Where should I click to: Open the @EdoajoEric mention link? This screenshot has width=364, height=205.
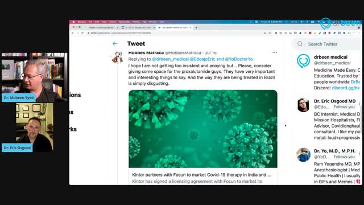click(202, 59)
